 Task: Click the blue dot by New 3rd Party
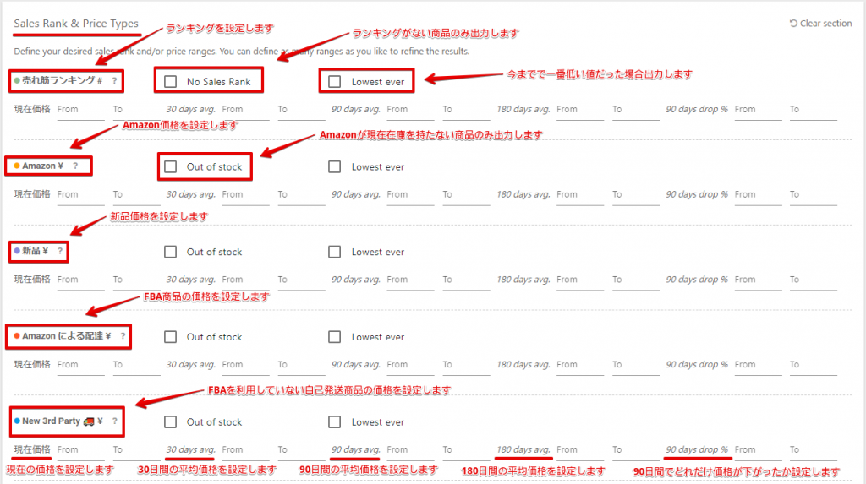[17, 421]
